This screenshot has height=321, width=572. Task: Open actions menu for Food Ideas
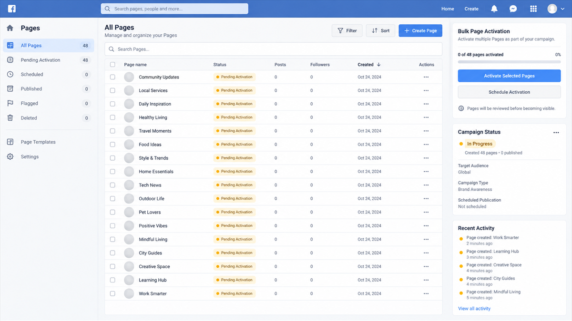[x=426, y=145]
